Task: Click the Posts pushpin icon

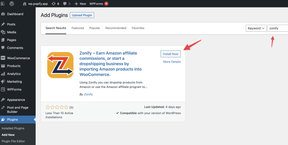Action: tap(3, 24)
